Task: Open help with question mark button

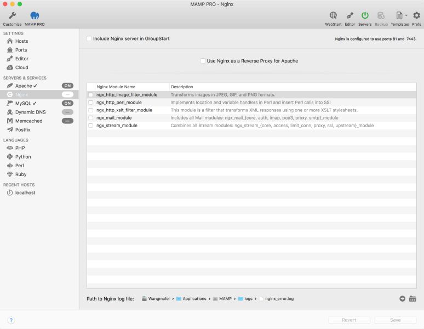Action: [11, 320]
